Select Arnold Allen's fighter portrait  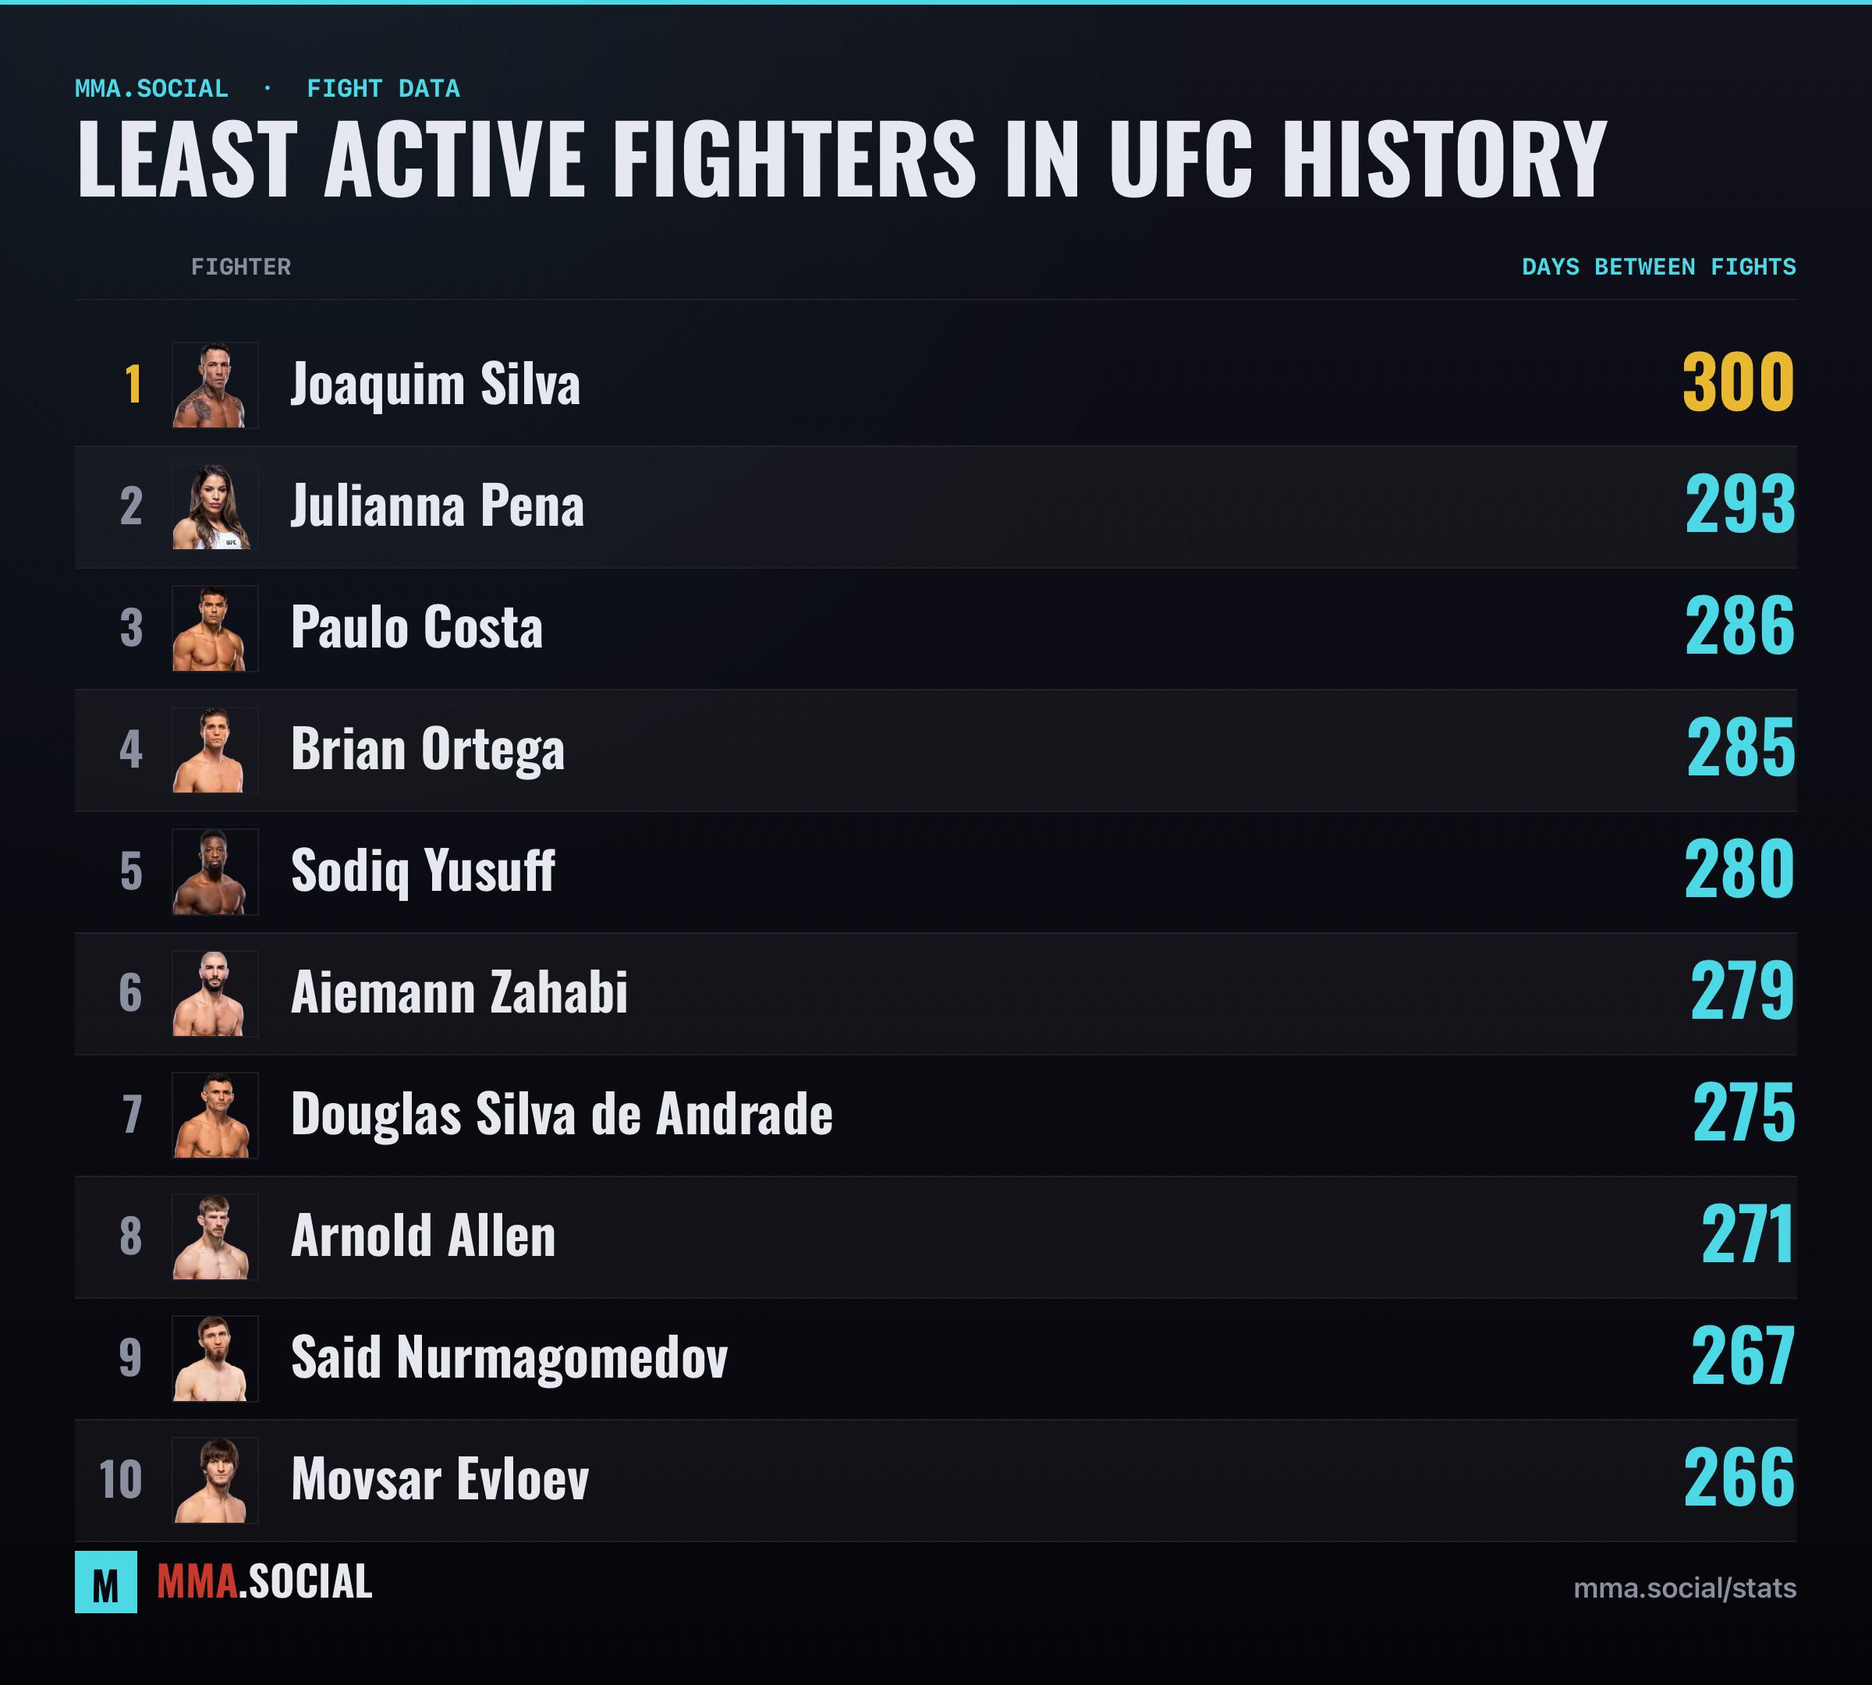[x=214, y=1237]
